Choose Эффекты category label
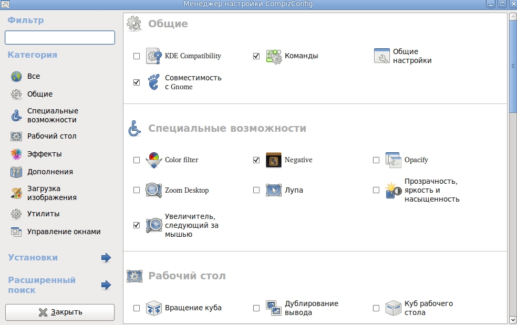 45,154
